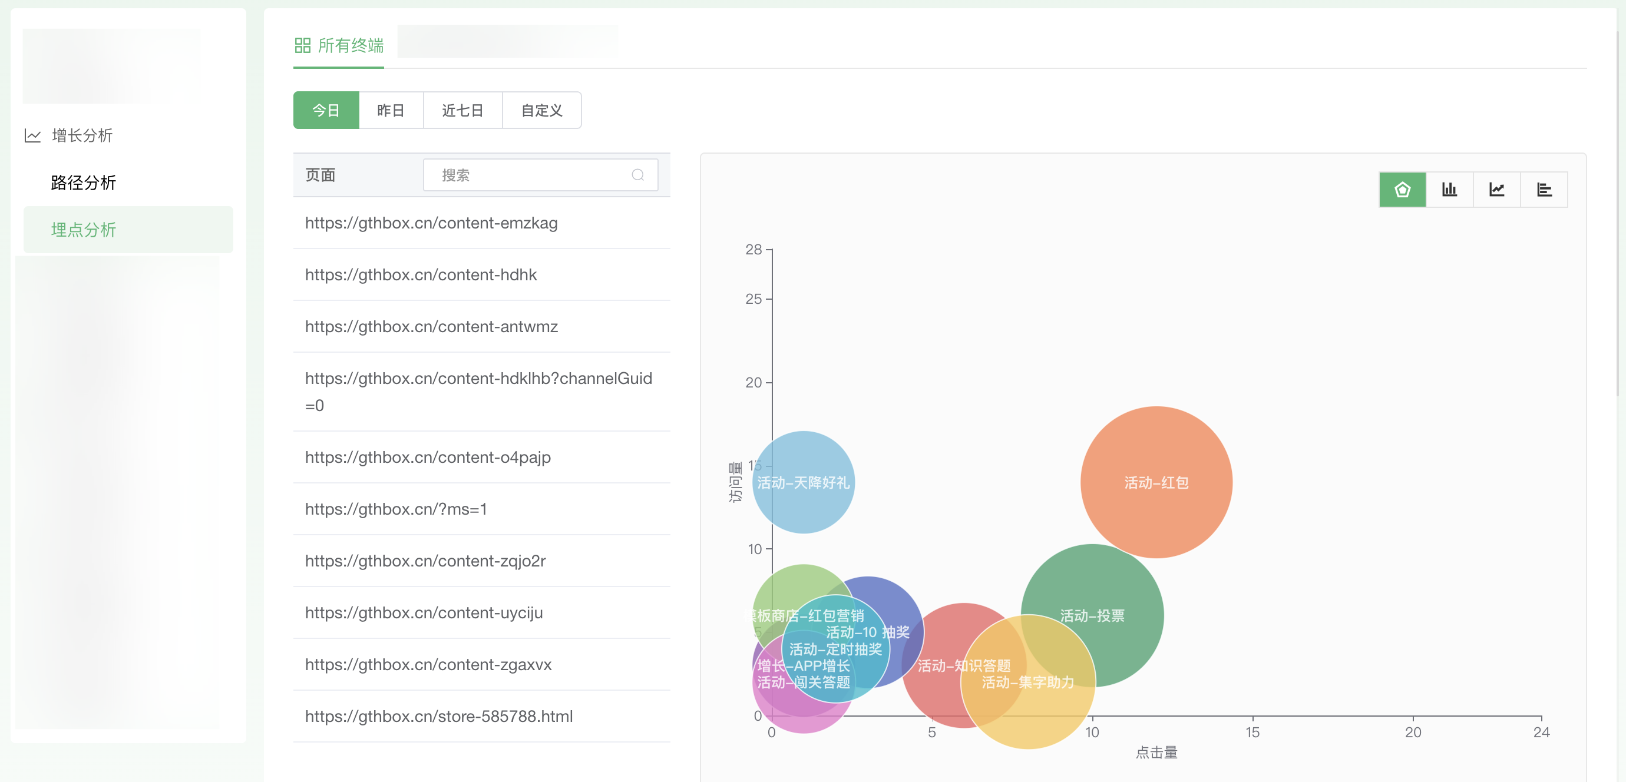The image size is (1626, 782).
Task: Click the search magnifier icon
Action: pyautogui.click(x=637, y=175)
